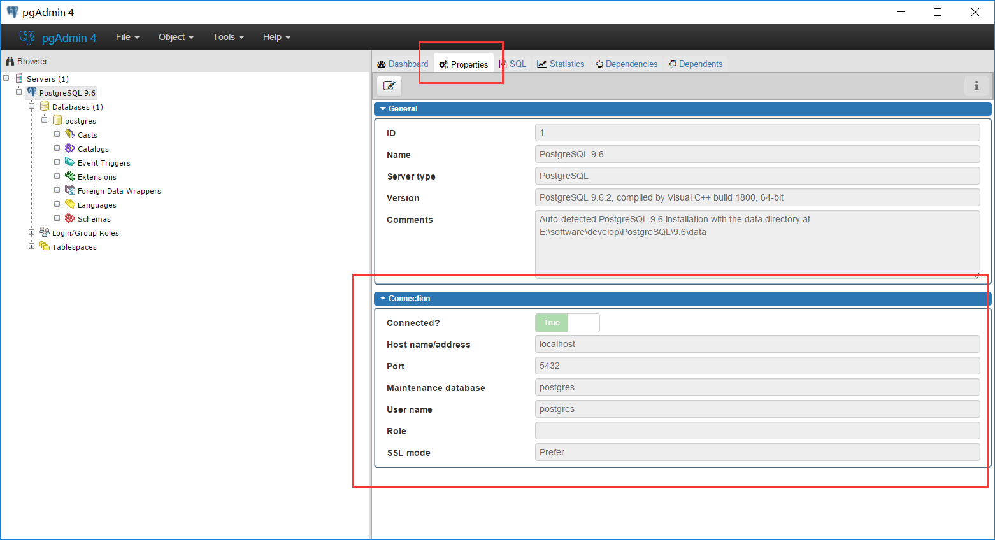Click the Version field
995x540 pixels.
tap(757, 197)
